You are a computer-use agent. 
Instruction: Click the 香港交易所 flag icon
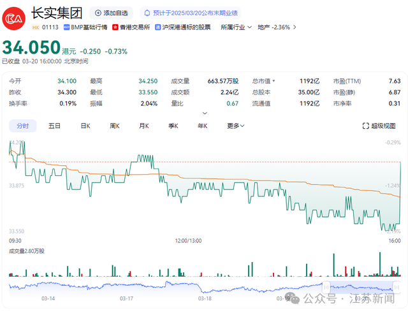(115, 27)
